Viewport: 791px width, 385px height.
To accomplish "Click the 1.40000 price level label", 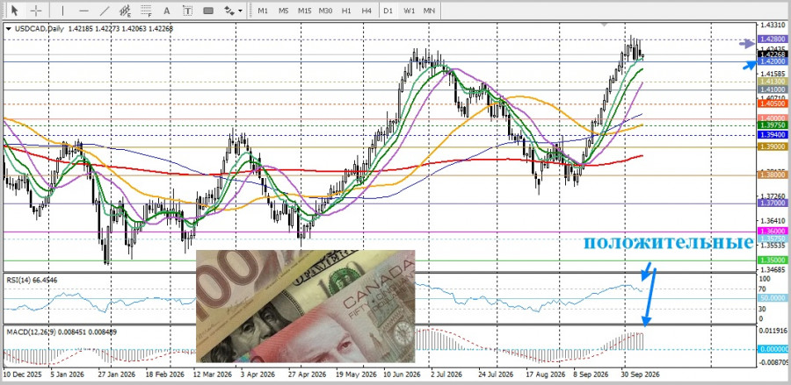I will pos(773,118).
